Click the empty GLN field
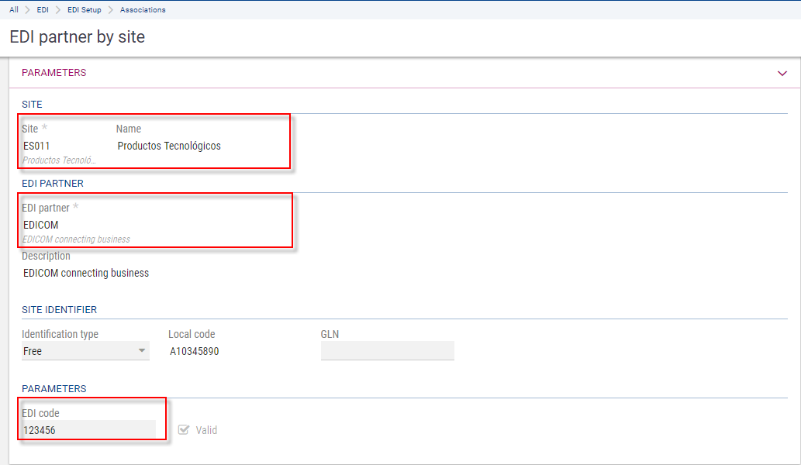This screenshot has width=801, height=465. click(x=387, y=351)
